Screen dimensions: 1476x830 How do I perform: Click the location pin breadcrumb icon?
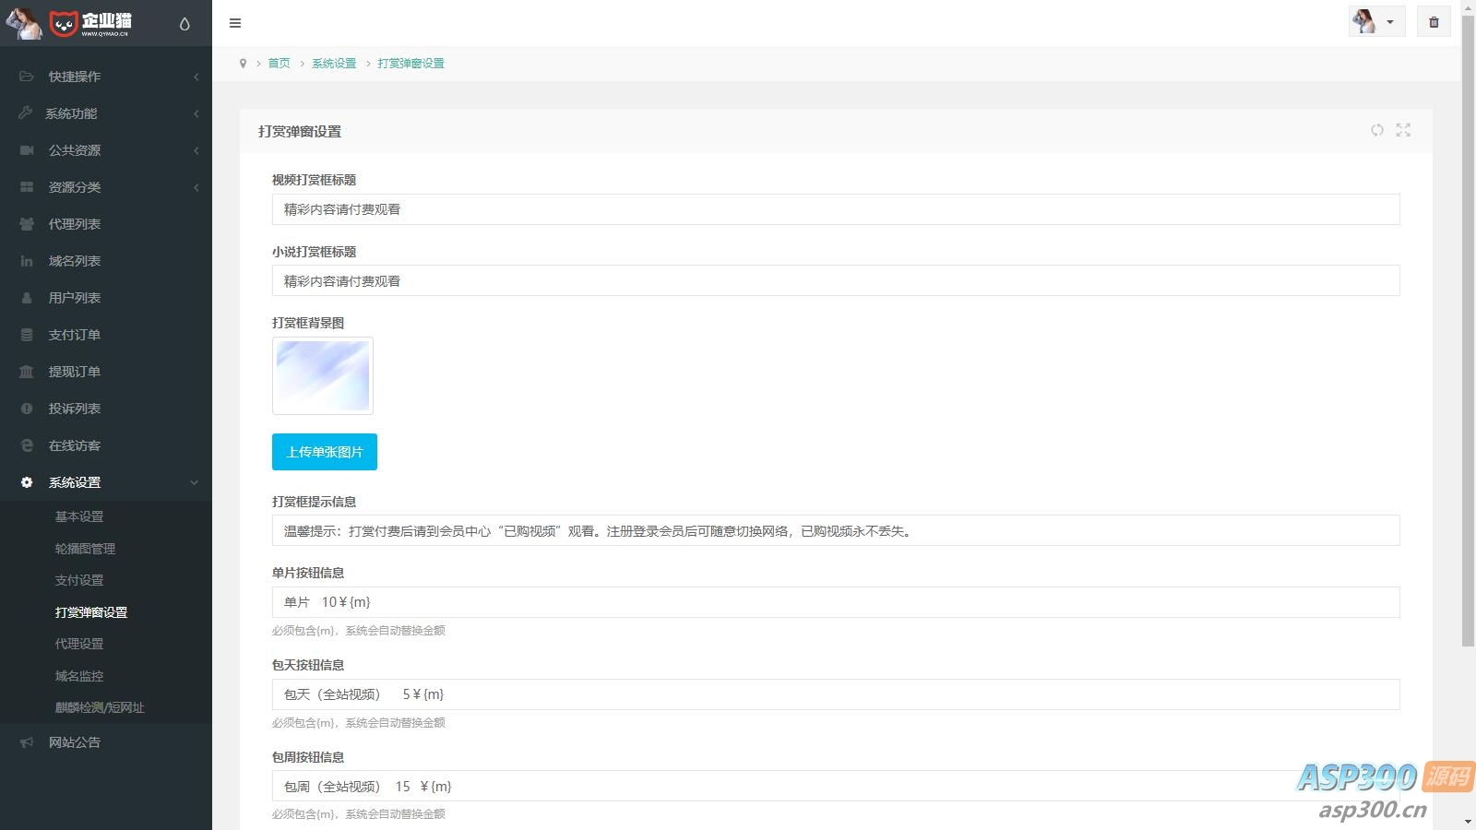243,64
